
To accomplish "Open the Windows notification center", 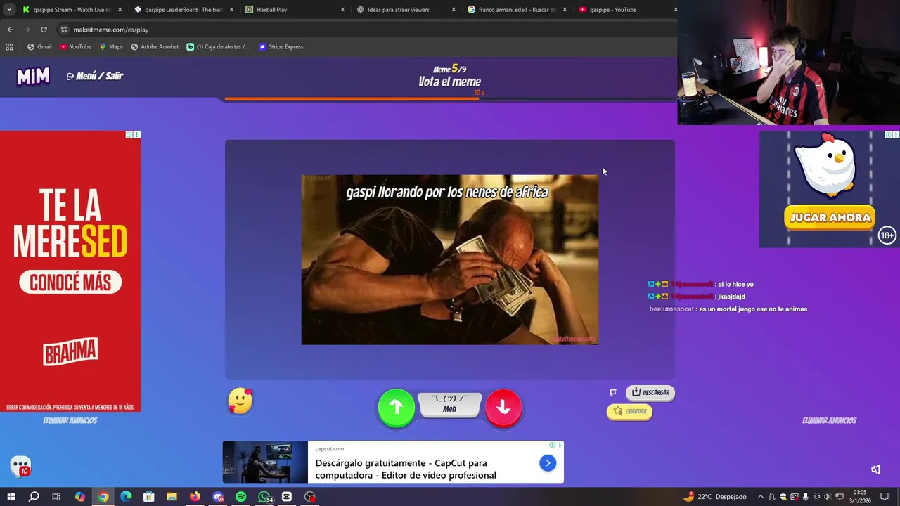I will [x=885, y=497].
